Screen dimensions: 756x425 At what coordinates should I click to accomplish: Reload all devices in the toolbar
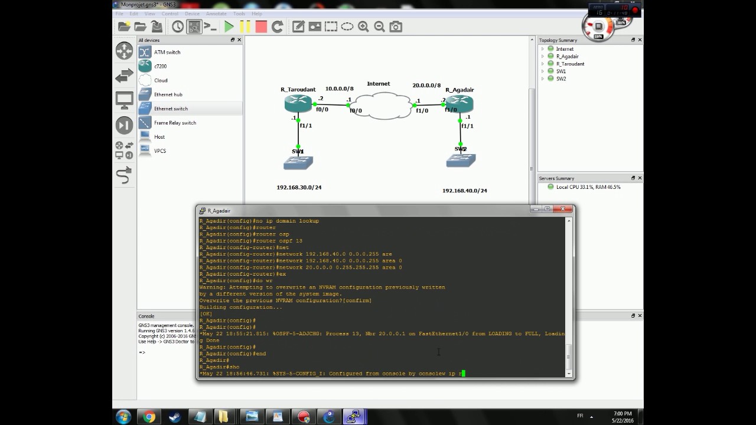(277, 27)
